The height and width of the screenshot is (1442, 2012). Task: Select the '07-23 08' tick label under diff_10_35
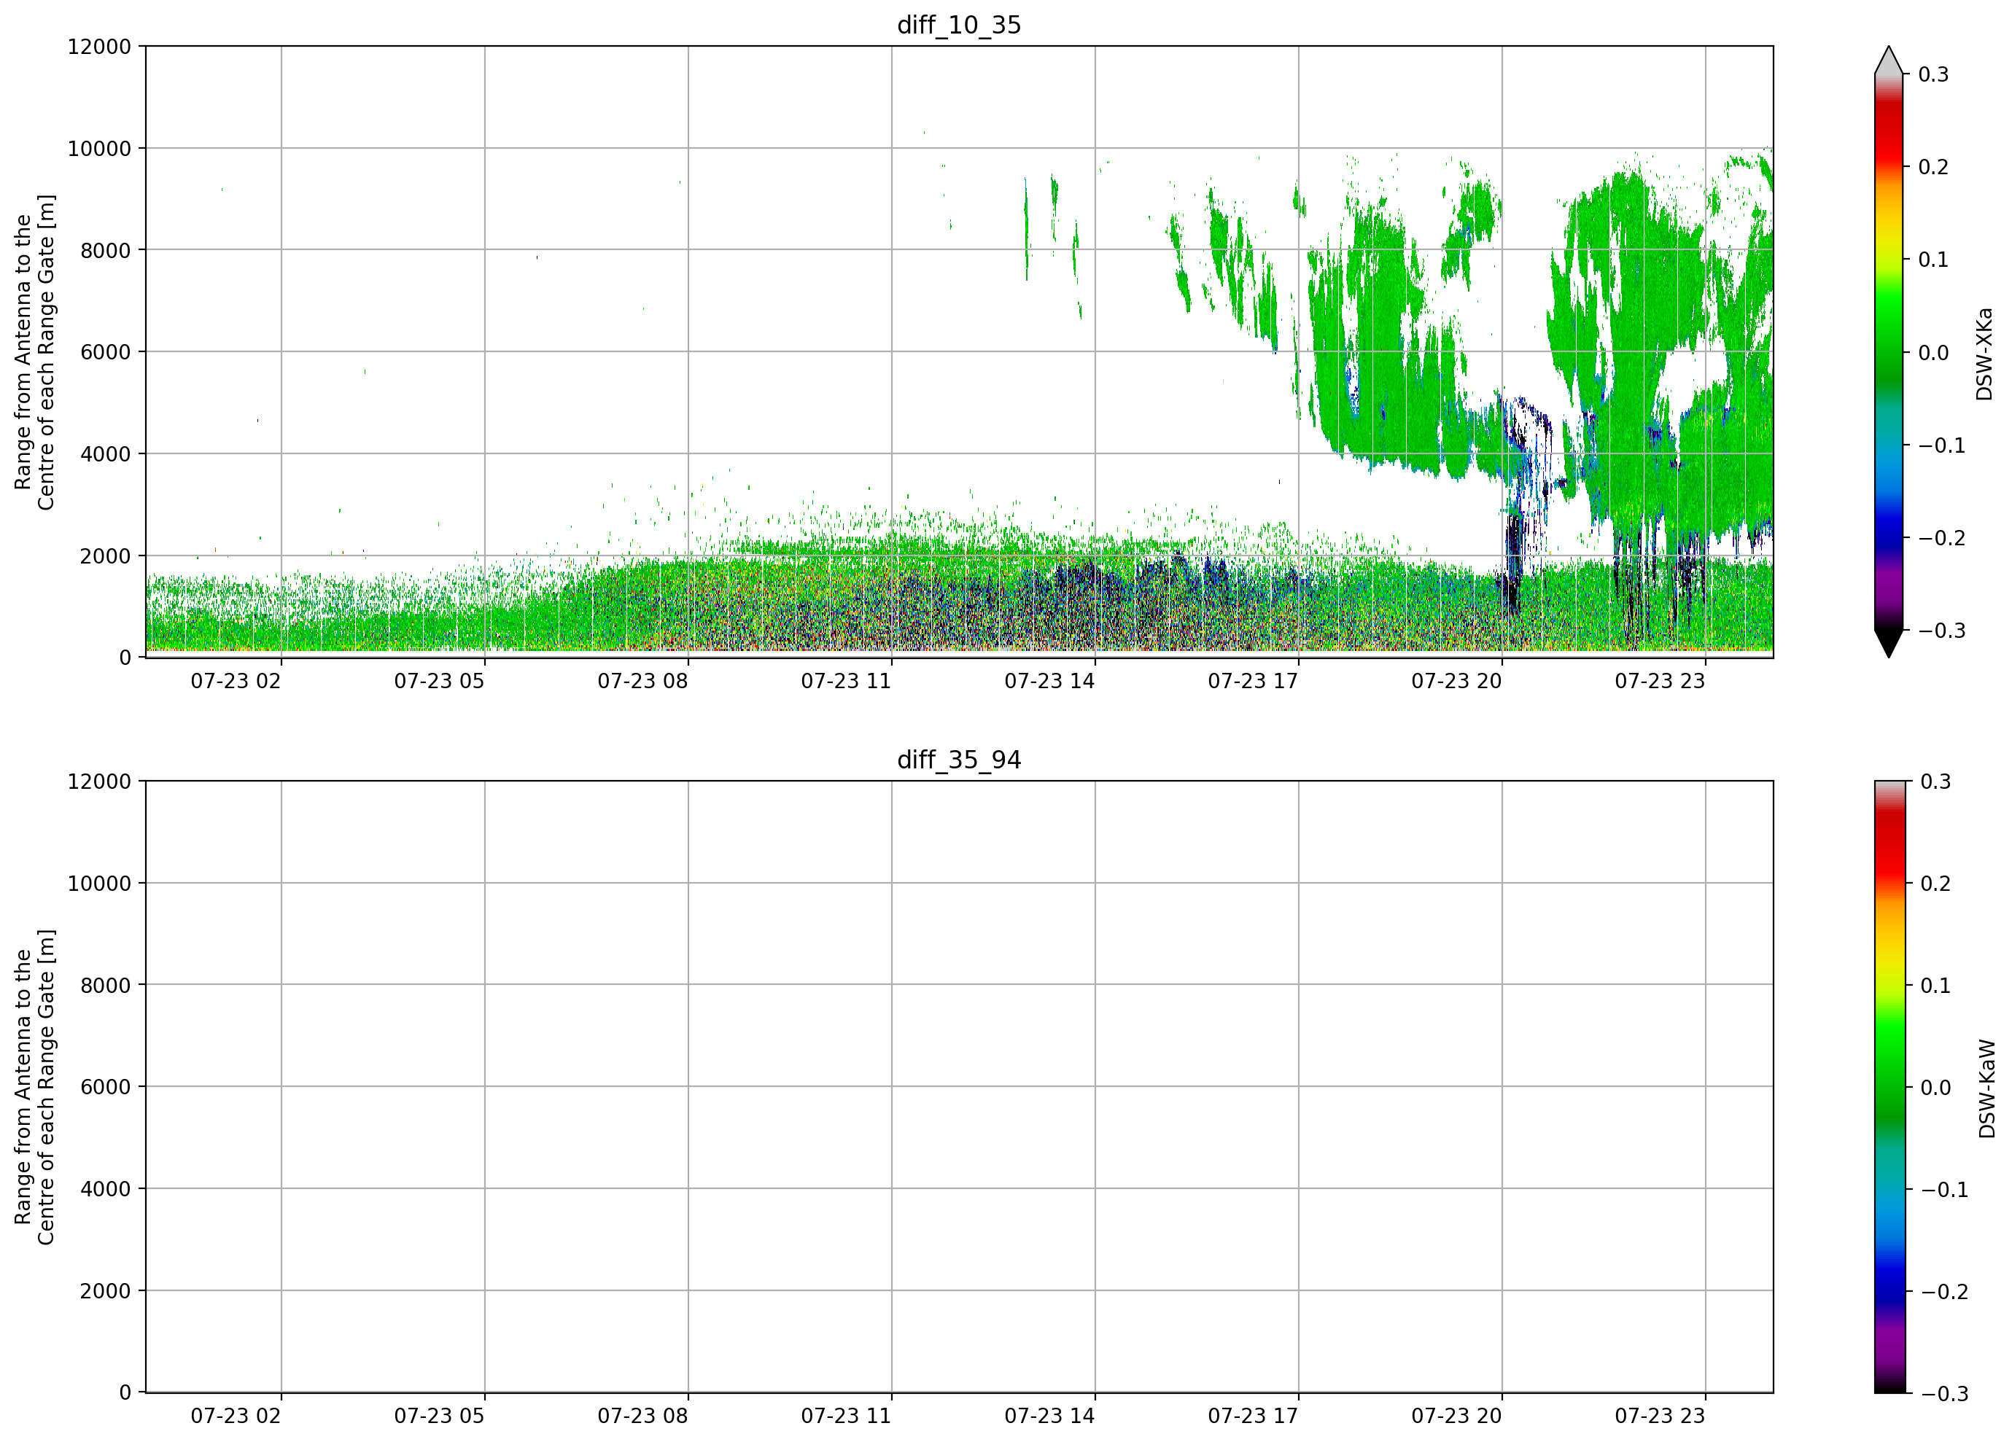(x=642, y=681)
